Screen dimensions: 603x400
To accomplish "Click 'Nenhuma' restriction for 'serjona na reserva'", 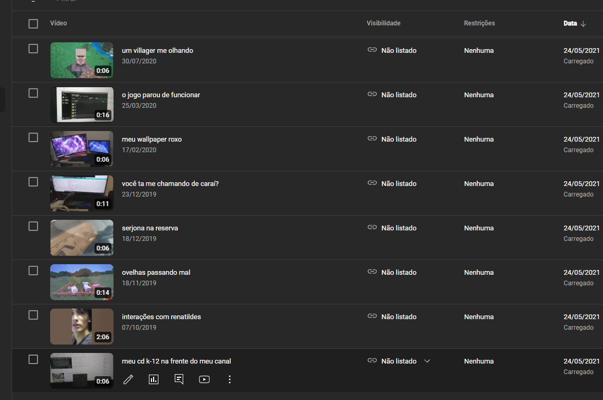I will [x=479, y=228].
